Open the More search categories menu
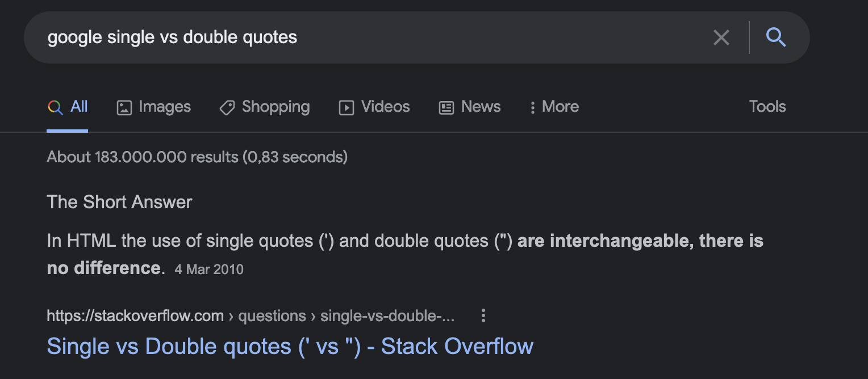This screenshot has height=379, width=868. point(553,107)
